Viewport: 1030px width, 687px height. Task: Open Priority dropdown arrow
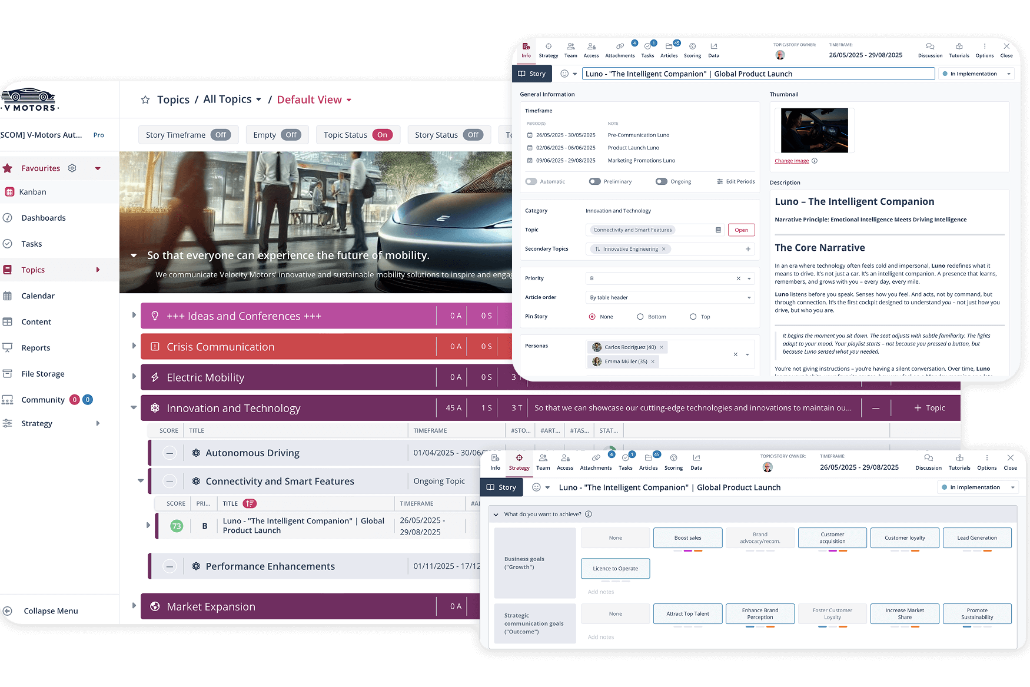pyautogui.click(x=749, y=278)
